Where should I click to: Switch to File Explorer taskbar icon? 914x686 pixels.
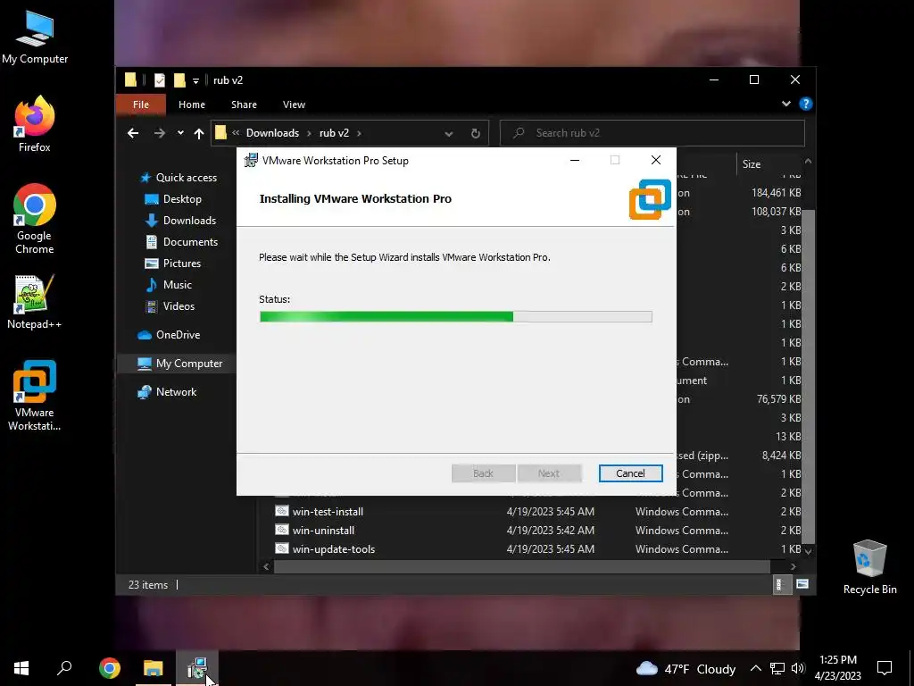tap(154, 668)
